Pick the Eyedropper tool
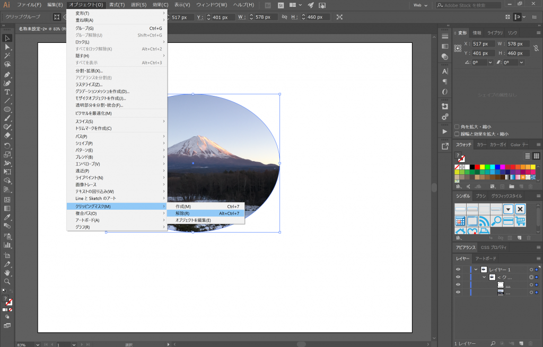Screen dimensions: 543x347 coord(7,218)
